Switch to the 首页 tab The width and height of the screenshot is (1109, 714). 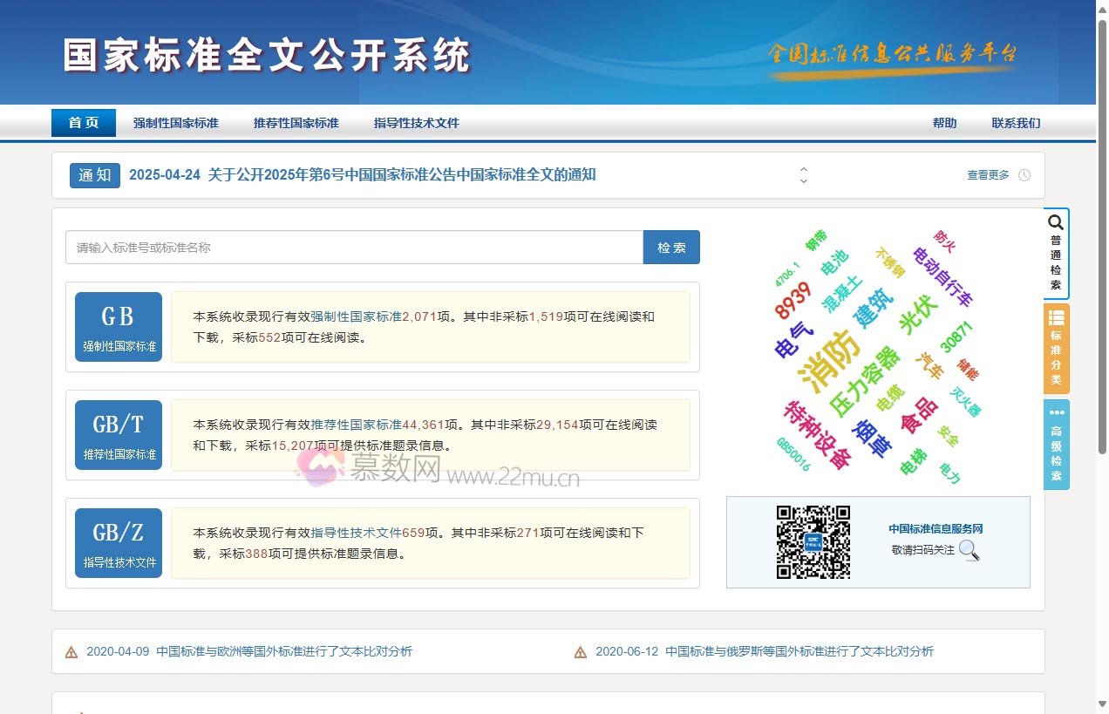coord(83,123)
